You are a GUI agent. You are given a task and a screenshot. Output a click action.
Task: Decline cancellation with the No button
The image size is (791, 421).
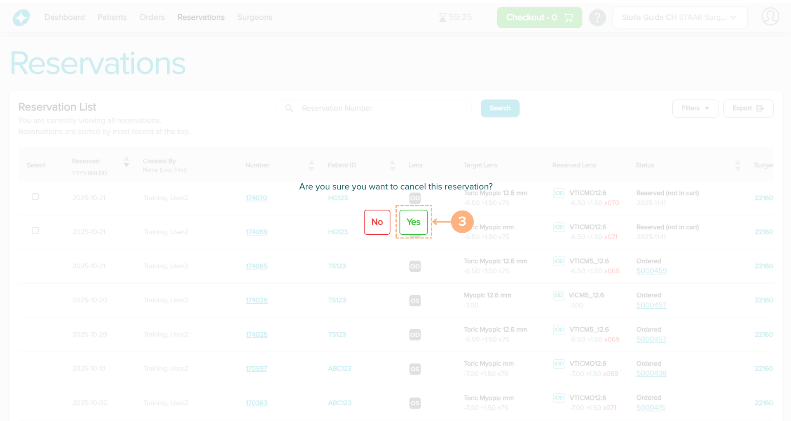click(x=377, y=222)
